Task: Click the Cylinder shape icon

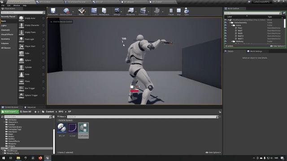Action: click(x=22, y=68)
